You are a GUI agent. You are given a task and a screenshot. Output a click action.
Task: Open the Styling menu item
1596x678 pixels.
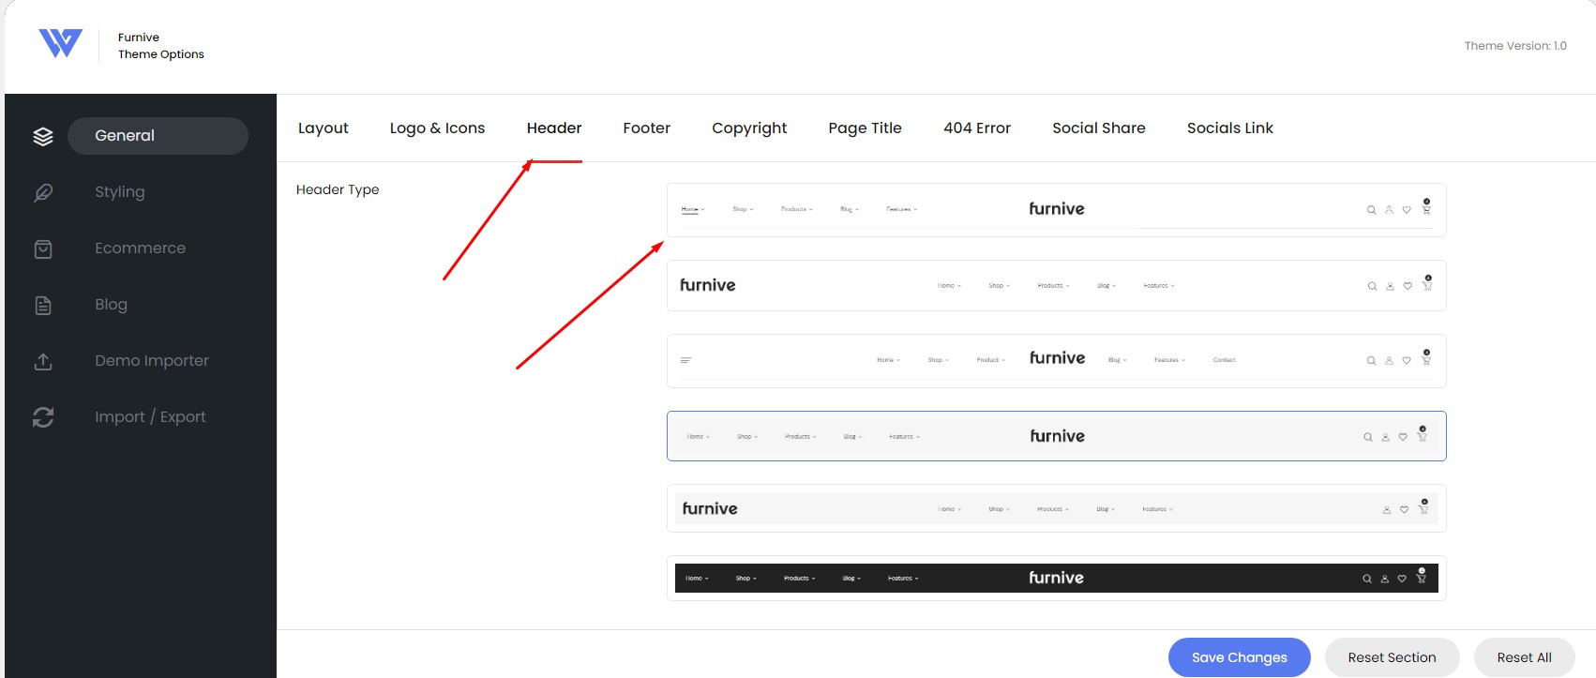[120, 192]
